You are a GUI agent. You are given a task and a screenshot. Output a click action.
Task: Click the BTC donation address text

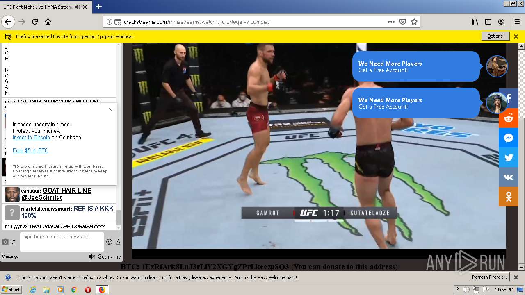259,267
